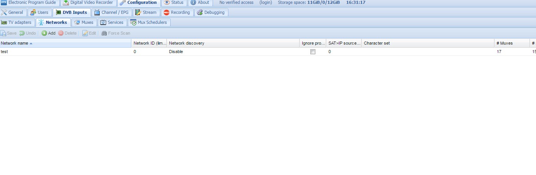Click the Undo toolbar button

[28, 33]
